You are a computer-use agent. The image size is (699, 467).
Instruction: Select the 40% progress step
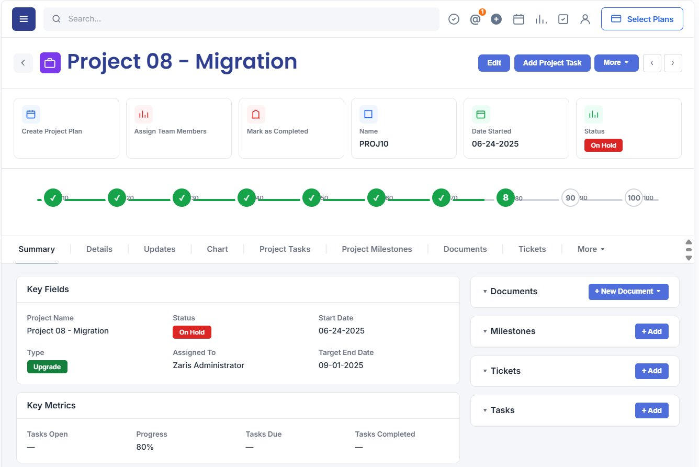246,198
